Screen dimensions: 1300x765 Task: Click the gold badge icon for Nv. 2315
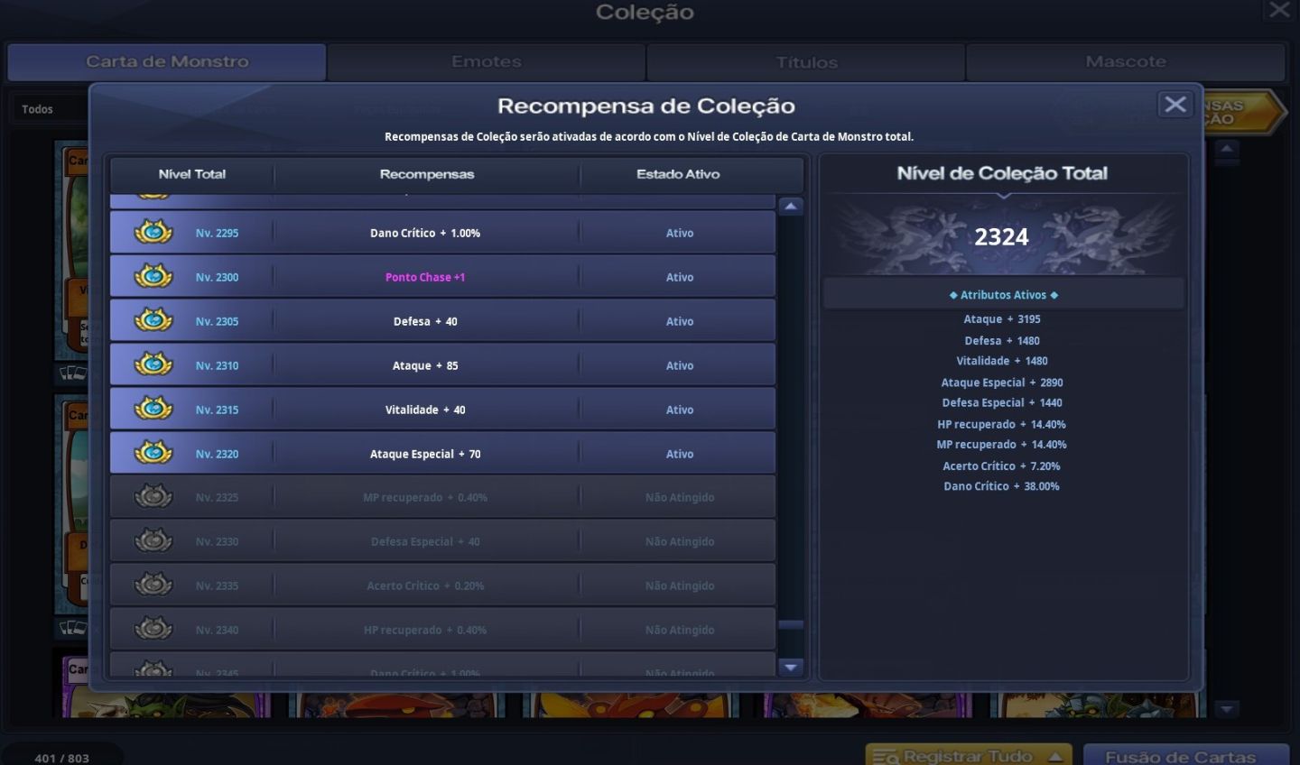[x=153, y=410]
